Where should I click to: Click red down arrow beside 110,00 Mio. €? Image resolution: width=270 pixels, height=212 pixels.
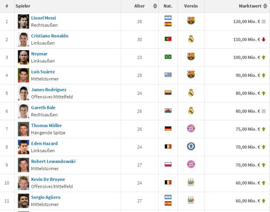[264, 40]
